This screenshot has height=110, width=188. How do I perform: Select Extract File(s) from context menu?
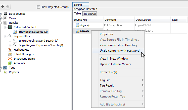(x=108, y=72)
